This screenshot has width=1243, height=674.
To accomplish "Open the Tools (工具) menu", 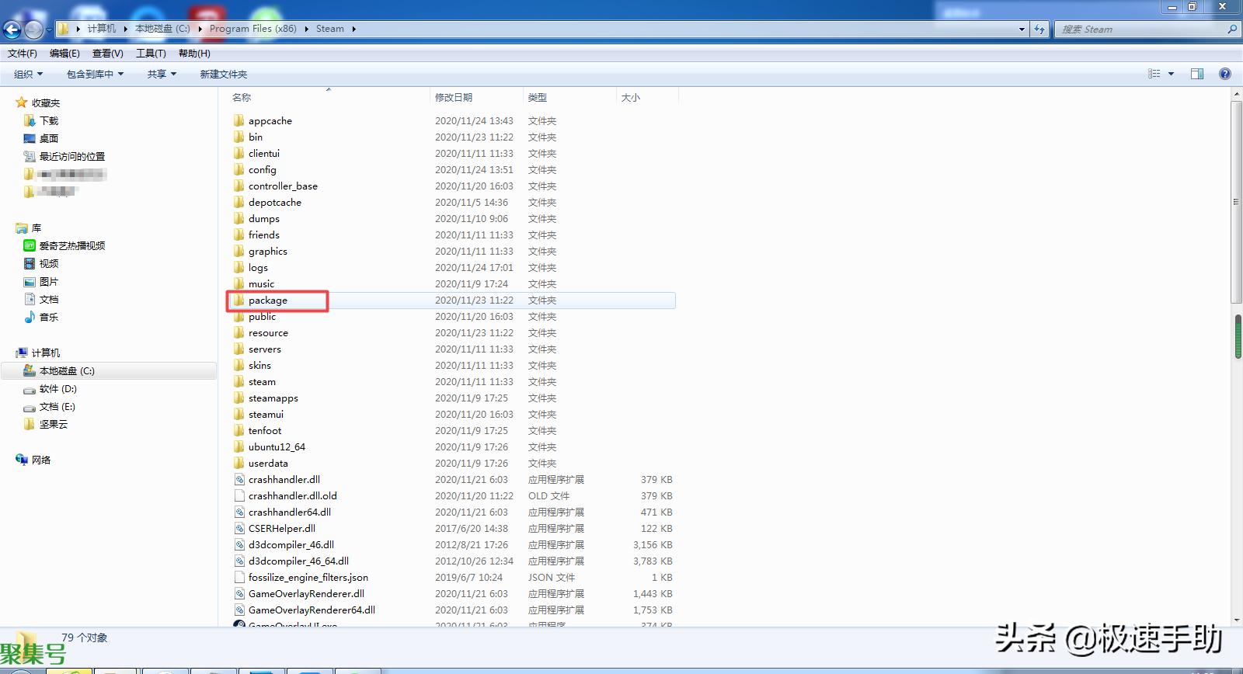I will click(151, 54).
